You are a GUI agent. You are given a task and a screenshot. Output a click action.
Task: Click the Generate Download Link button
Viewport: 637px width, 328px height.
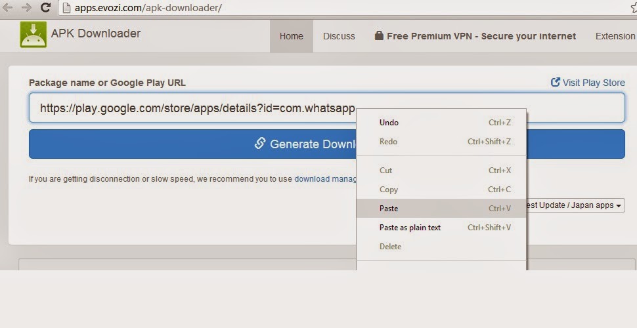(326, 144)
